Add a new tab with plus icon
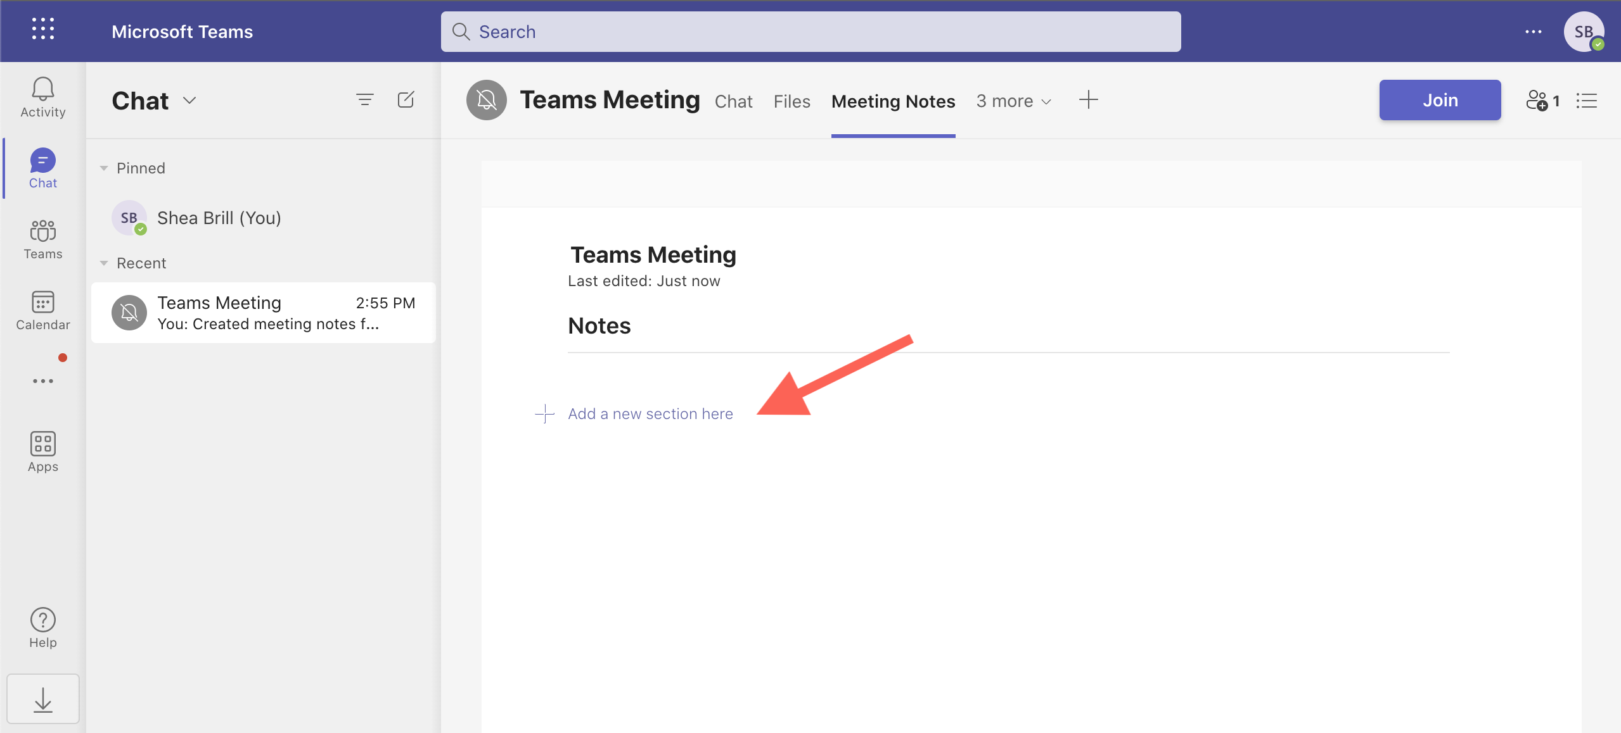The width and height of the screenshot is (1621, 733). [1088, 99]
